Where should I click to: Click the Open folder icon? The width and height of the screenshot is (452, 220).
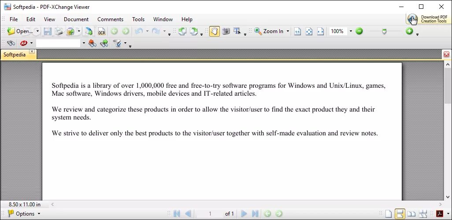pos(11,31)
